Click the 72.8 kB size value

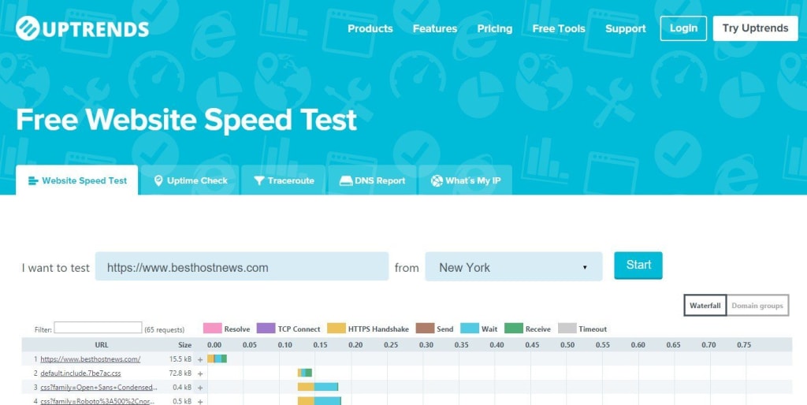point(180,373)
